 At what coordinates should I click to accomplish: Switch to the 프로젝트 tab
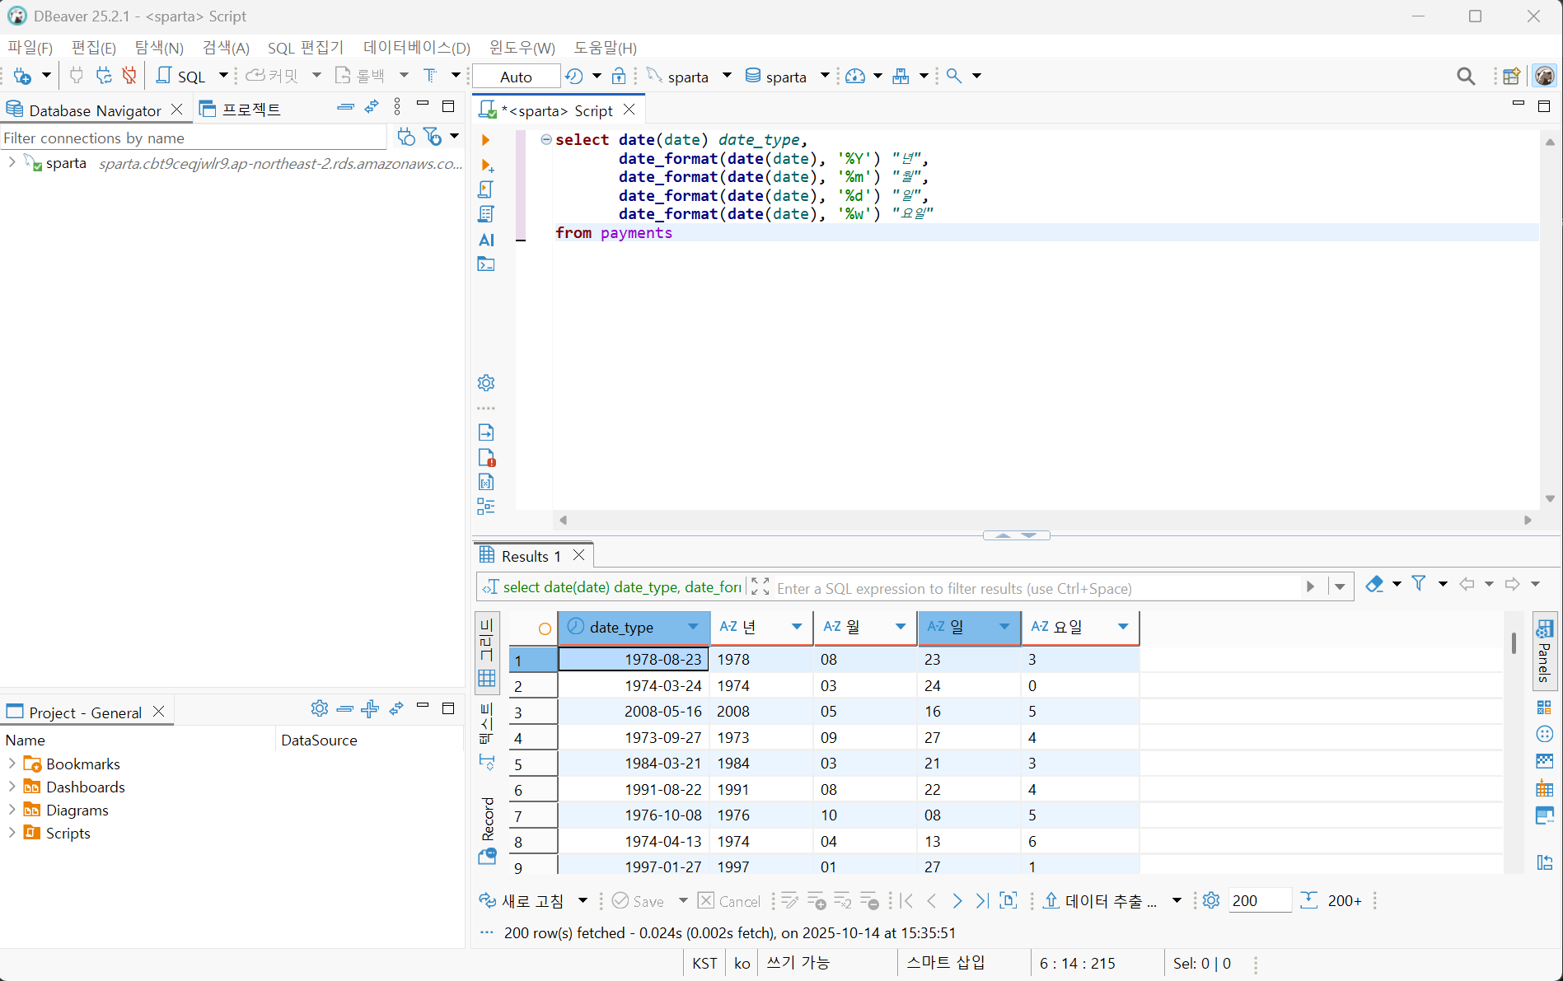(241, 110)
